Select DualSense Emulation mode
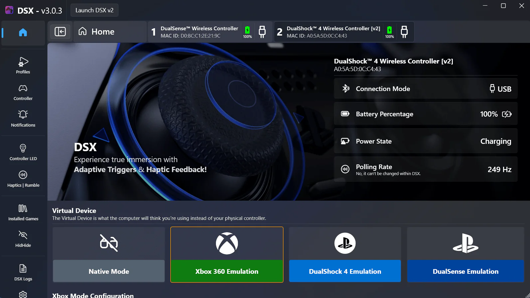530x298 pixels. pyautogui.click(x=465, y=255)
